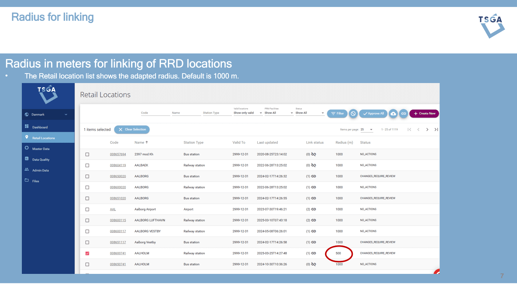Open code link 008657694
The image size is (517, 291).
(x=118, y=154)
